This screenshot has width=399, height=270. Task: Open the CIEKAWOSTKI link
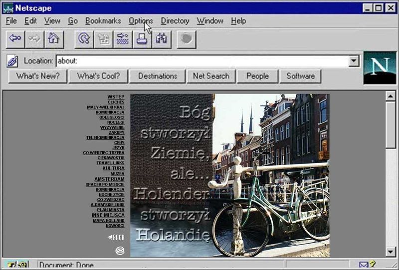(x=111, y=158)
